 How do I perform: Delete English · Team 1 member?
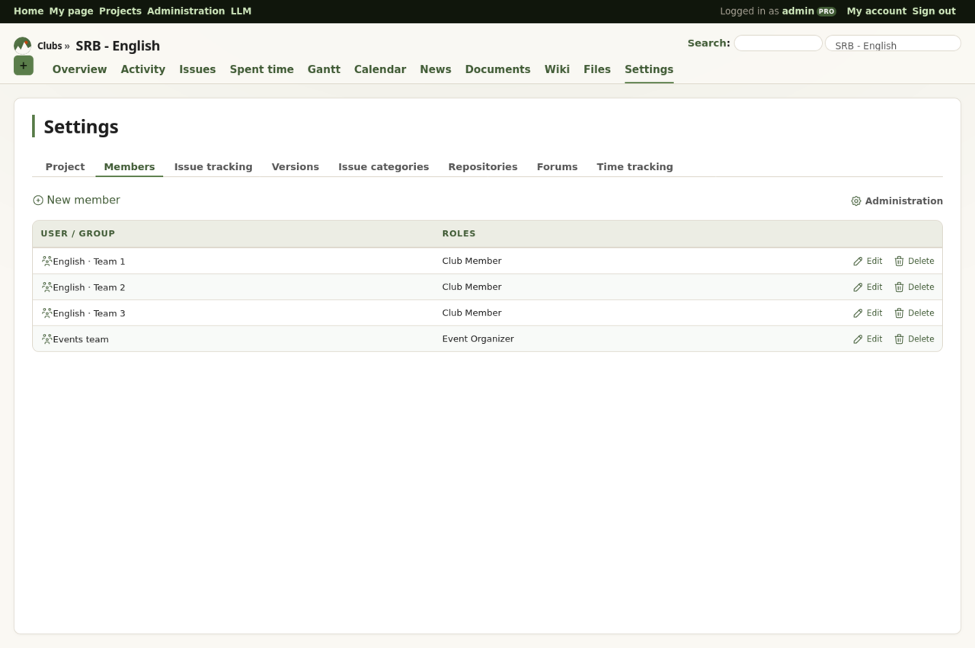click(x=914, y=261)
